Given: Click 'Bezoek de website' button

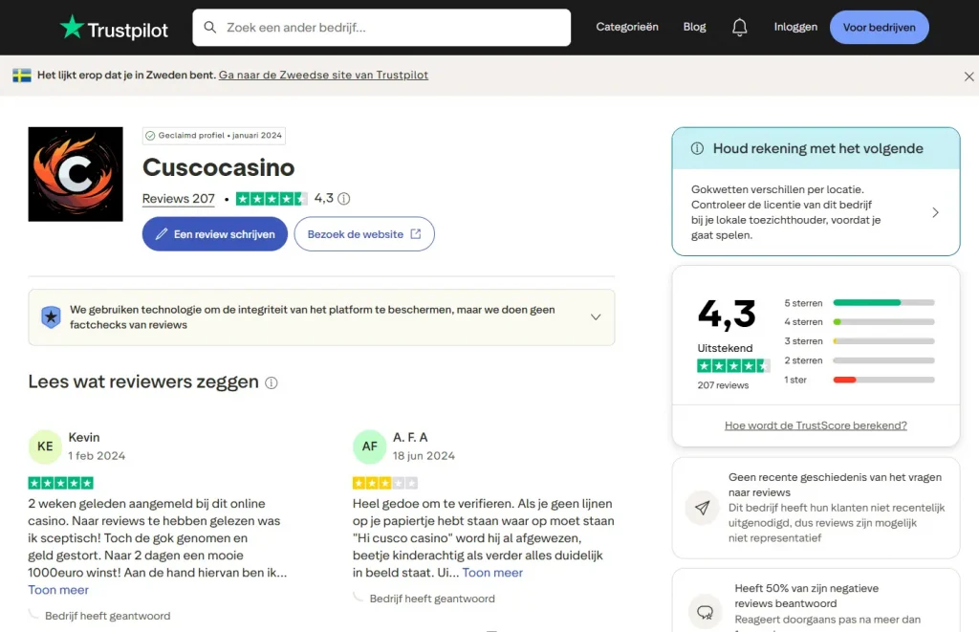Looking at the screenshot, I should coord(364,234).
